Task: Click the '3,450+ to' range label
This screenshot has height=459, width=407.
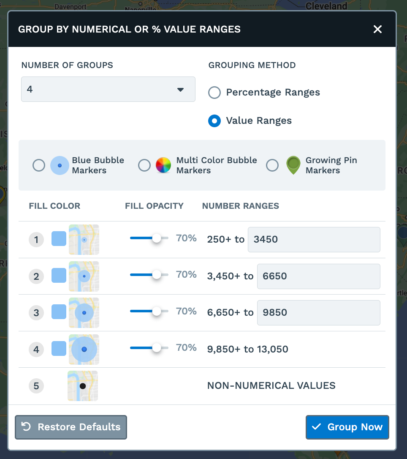Action: [x=230, y=276]
